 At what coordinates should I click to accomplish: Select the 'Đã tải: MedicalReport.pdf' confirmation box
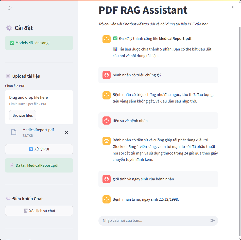tap(39, 165)
